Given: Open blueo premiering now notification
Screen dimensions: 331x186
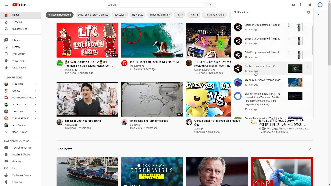Looking at the screenshot, I should tap(272, 101).
